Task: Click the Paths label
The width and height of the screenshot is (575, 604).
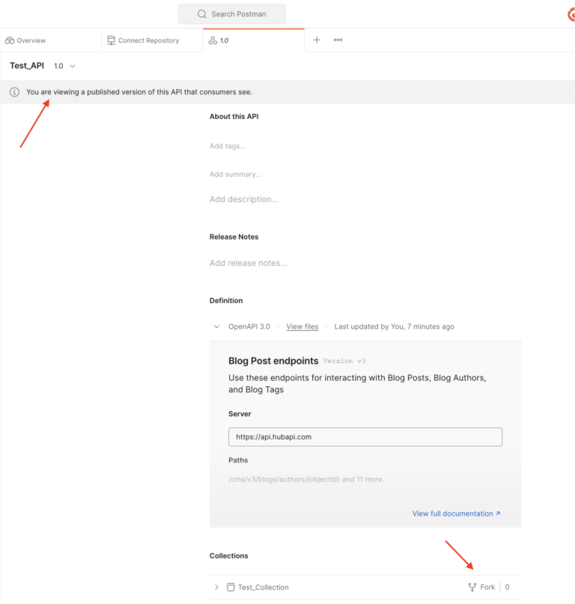Action: (x=238, y=460)
